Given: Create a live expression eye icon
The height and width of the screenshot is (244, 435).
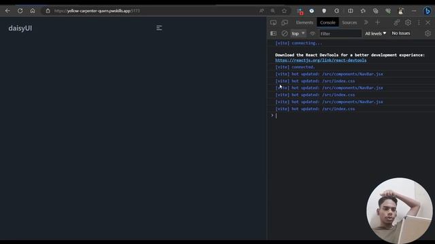Looking at the screenshot, I should point(313,33).
